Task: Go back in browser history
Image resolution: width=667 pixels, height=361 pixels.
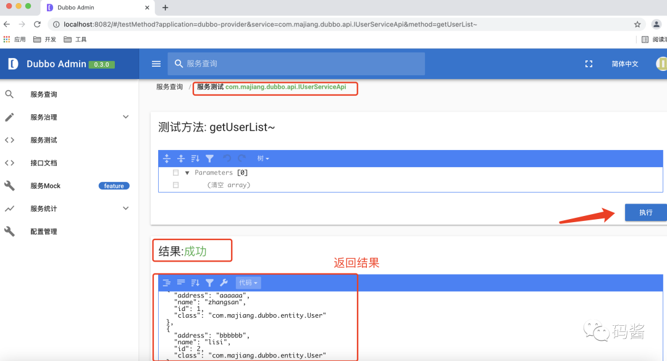Action: [x=7, y=24]
